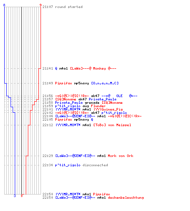Image resolution: width=190 pixels, height=211 pixels.
Task: Select [ToBo] von Meissel at 22:12
Action: pos(112,125)
